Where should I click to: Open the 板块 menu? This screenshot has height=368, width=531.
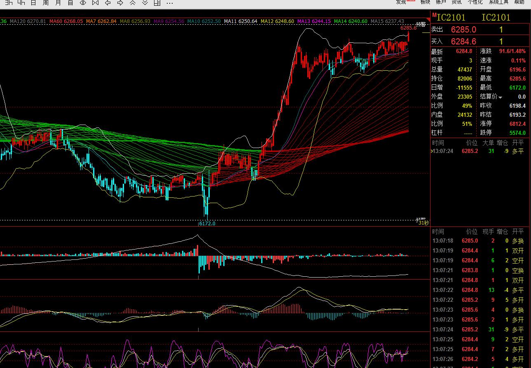[x=425, y=2]
